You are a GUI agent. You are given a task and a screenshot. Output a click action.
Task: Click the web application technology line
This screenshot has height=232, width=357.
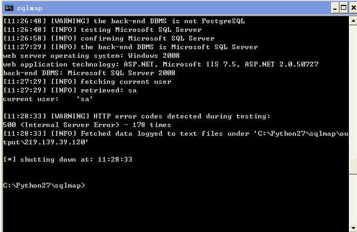(161, 64)
